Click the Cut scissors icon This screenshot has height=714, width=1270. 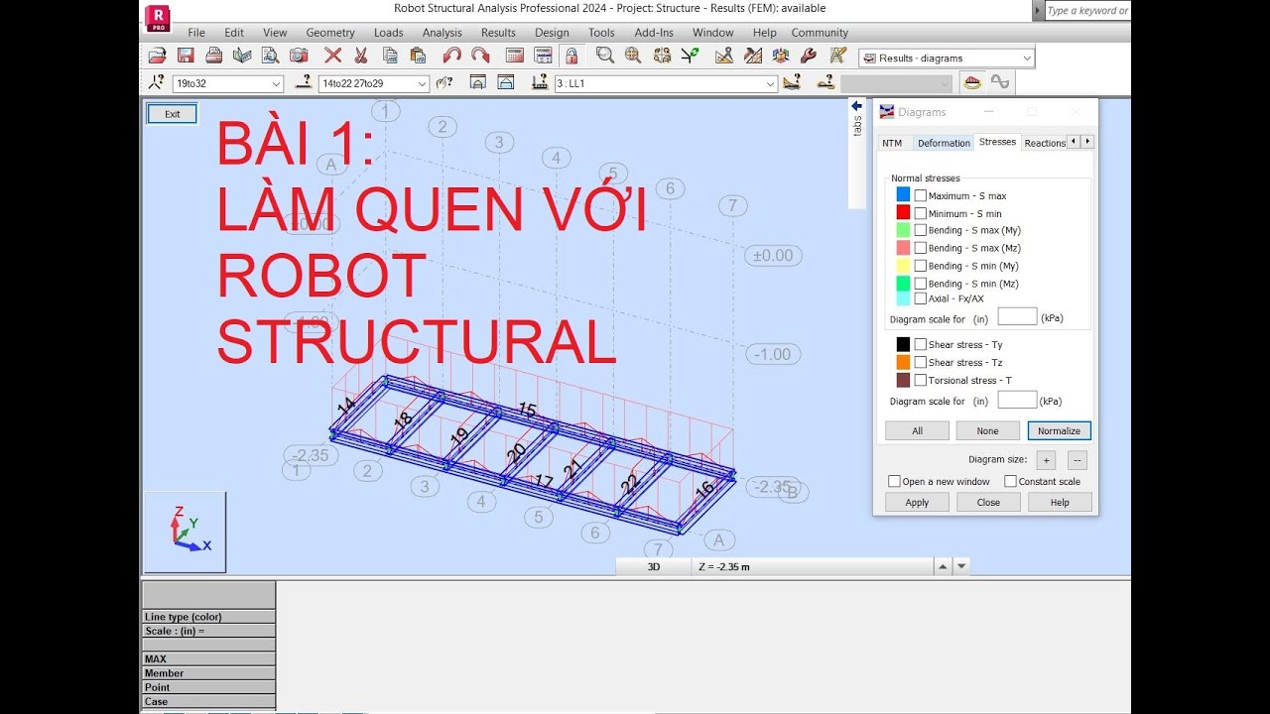pos(360,57)
